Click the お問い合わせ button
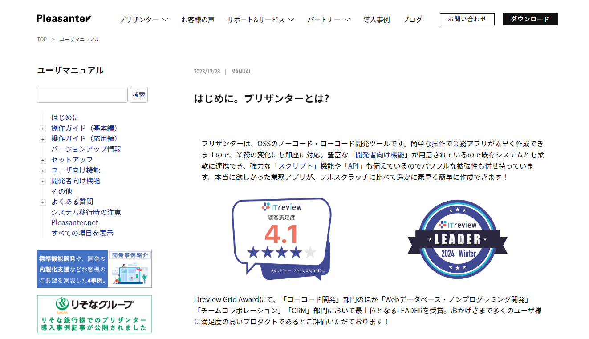The height and width of the screenshot is (339, 589). [x=467, y=19]
